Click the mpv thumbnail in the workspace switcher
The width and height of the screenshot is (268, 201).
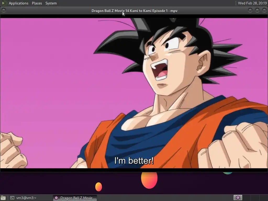(238, 198)
